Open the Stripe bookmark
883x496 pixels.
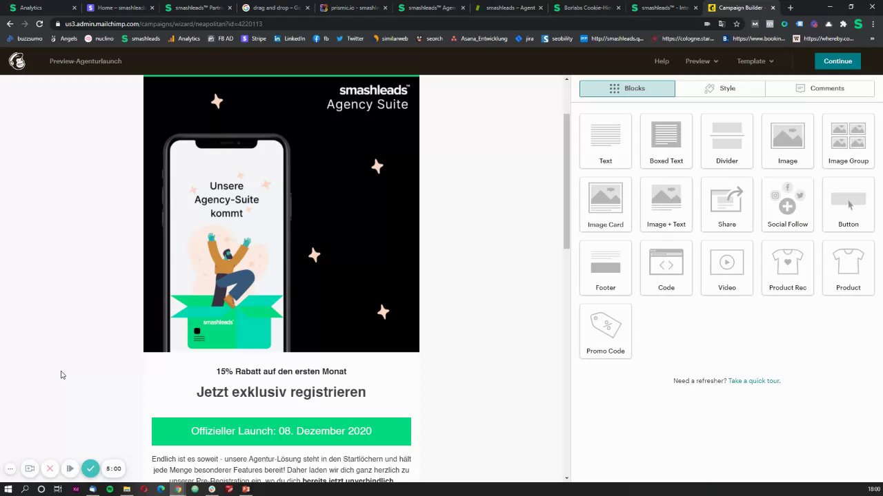point(254,39)
